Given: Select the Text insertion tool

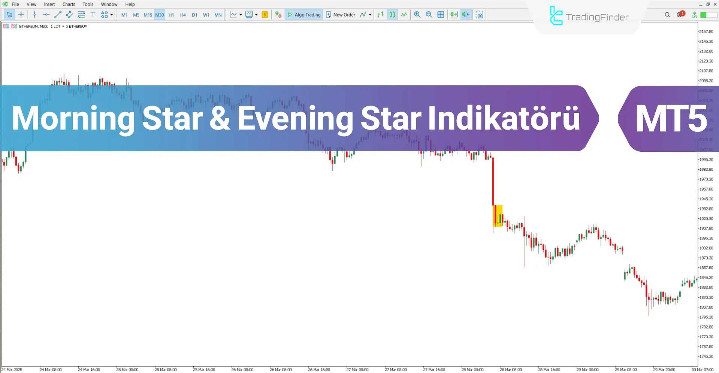Looking at the screenshot, I should 93,15.
